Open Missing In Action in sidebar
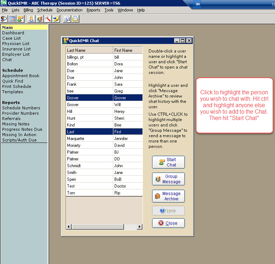 click(19, 135)
